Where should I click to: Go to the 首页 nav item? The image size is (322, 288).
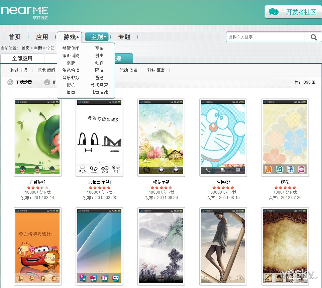15,37
